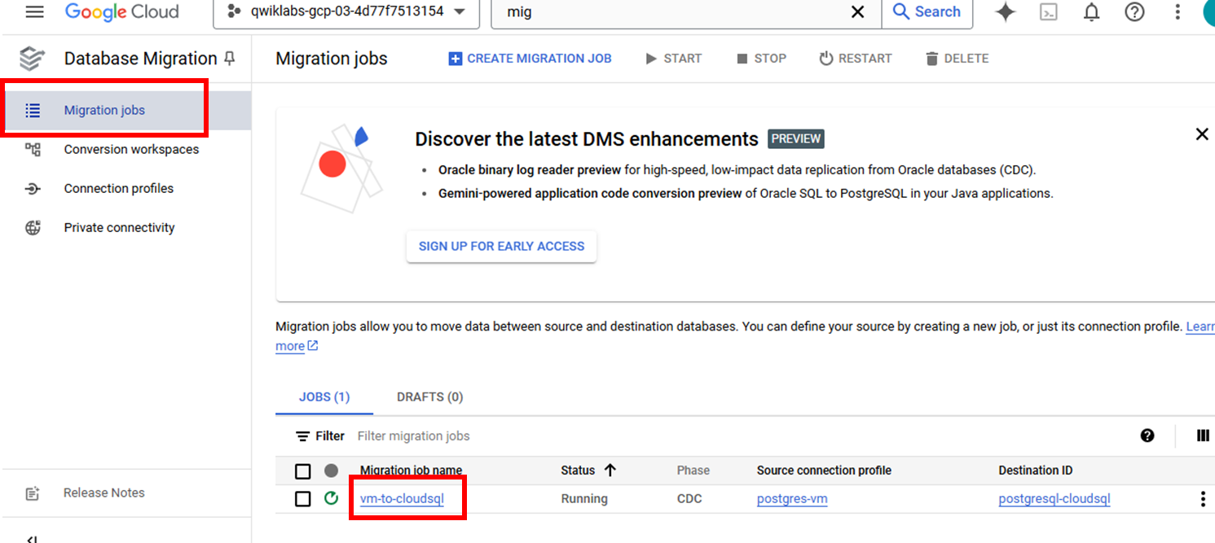The image size is (1215, 543).
Task: Click the Migration jobs page title
Action: 332,59
